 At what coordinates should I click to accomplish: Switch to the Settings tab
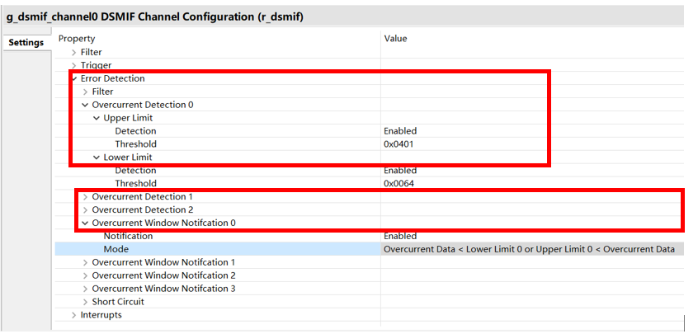tap(26, 43)
